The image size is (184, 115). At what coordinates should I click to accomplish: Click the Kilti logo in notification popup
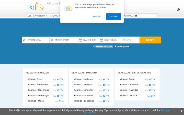[68, 8]
